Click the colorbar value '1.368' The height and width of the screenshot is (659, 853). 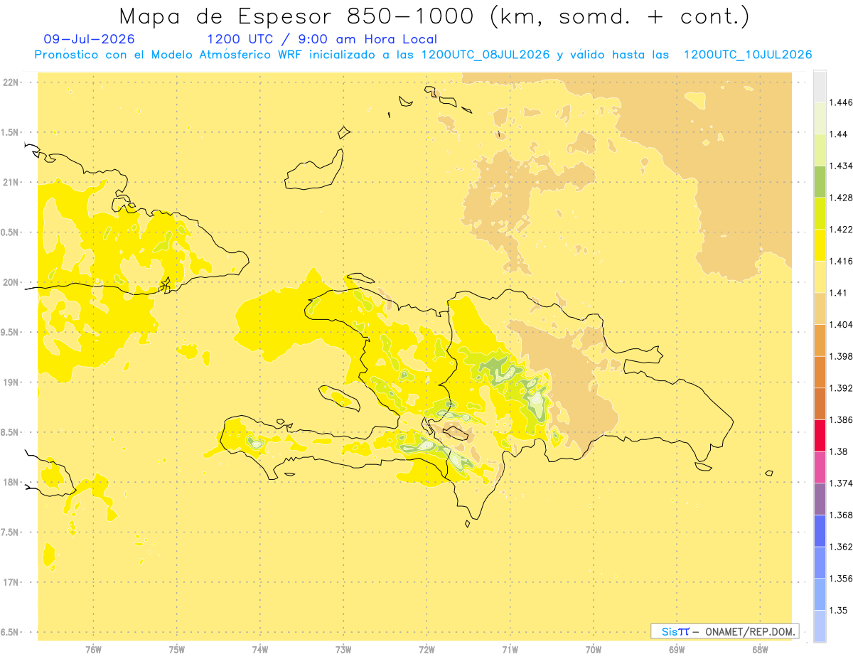tap(840, 515)
